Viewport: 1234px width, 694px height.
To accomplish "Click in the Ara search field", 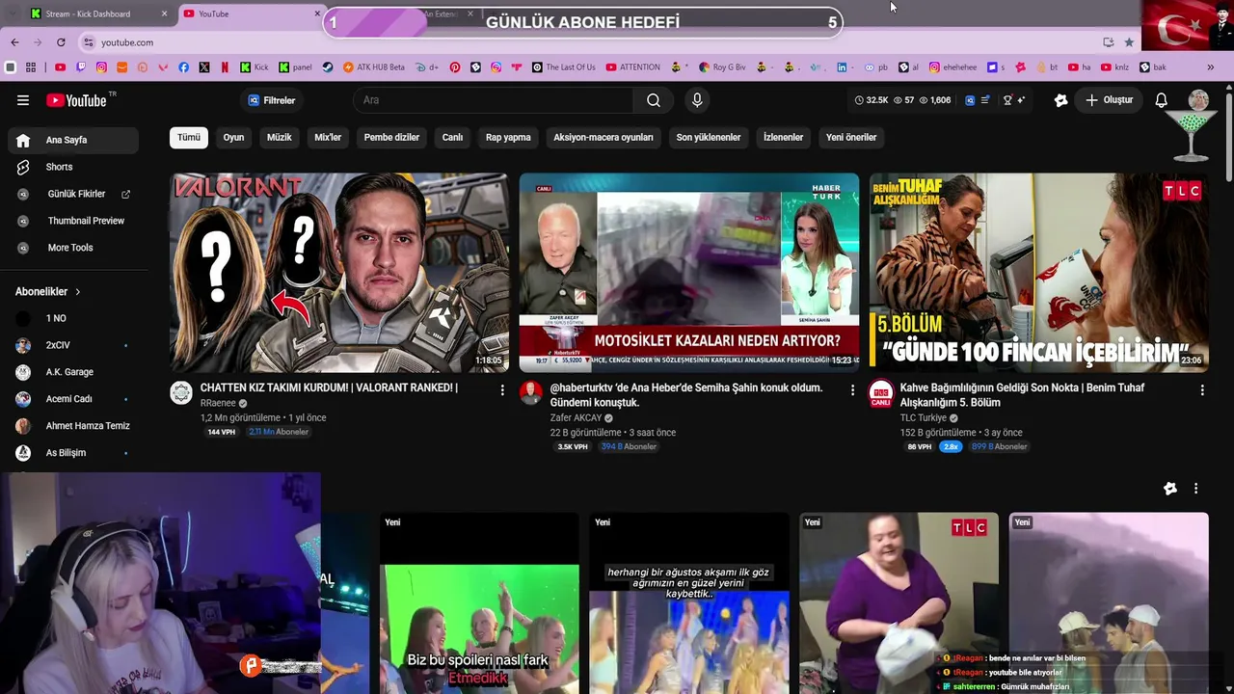I will tap(493, 100).
